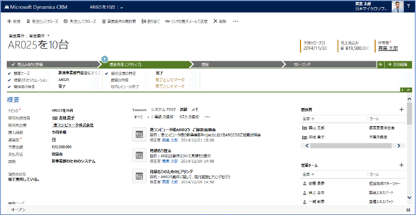Click the 削除 delete icon
The height and width of the screenshot is (215, 416).
[215, 21]
